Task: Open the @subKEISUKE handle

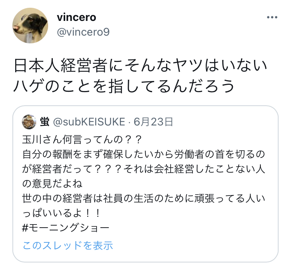Action: pos(89,122)
